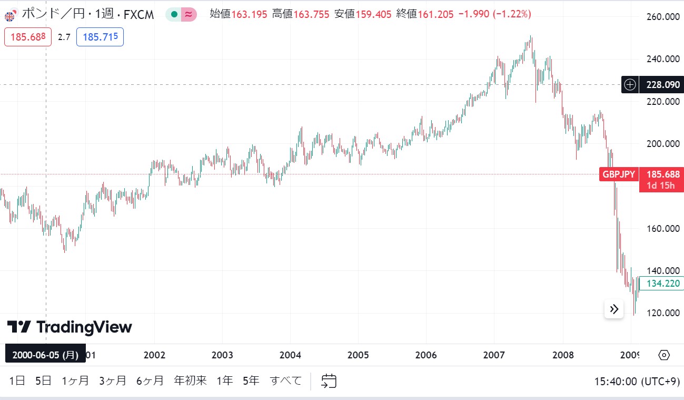The width and height of the screenshot is (684, 400).
Task: Select the 5年 time range
Action: [x=251, y=381]
